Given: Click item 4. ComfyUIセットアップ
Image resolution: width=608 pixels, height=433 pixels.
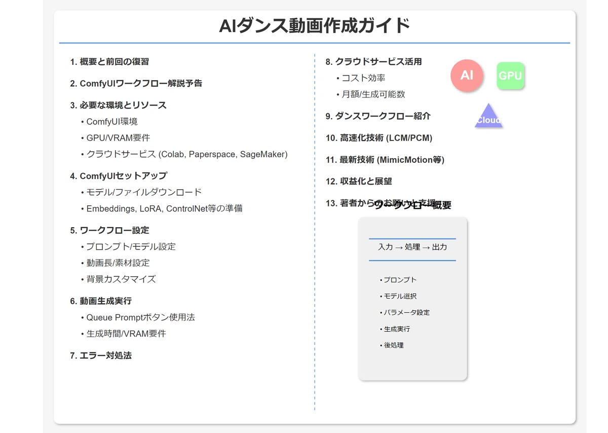Looking at the screenshot, I should coord(118,176).
